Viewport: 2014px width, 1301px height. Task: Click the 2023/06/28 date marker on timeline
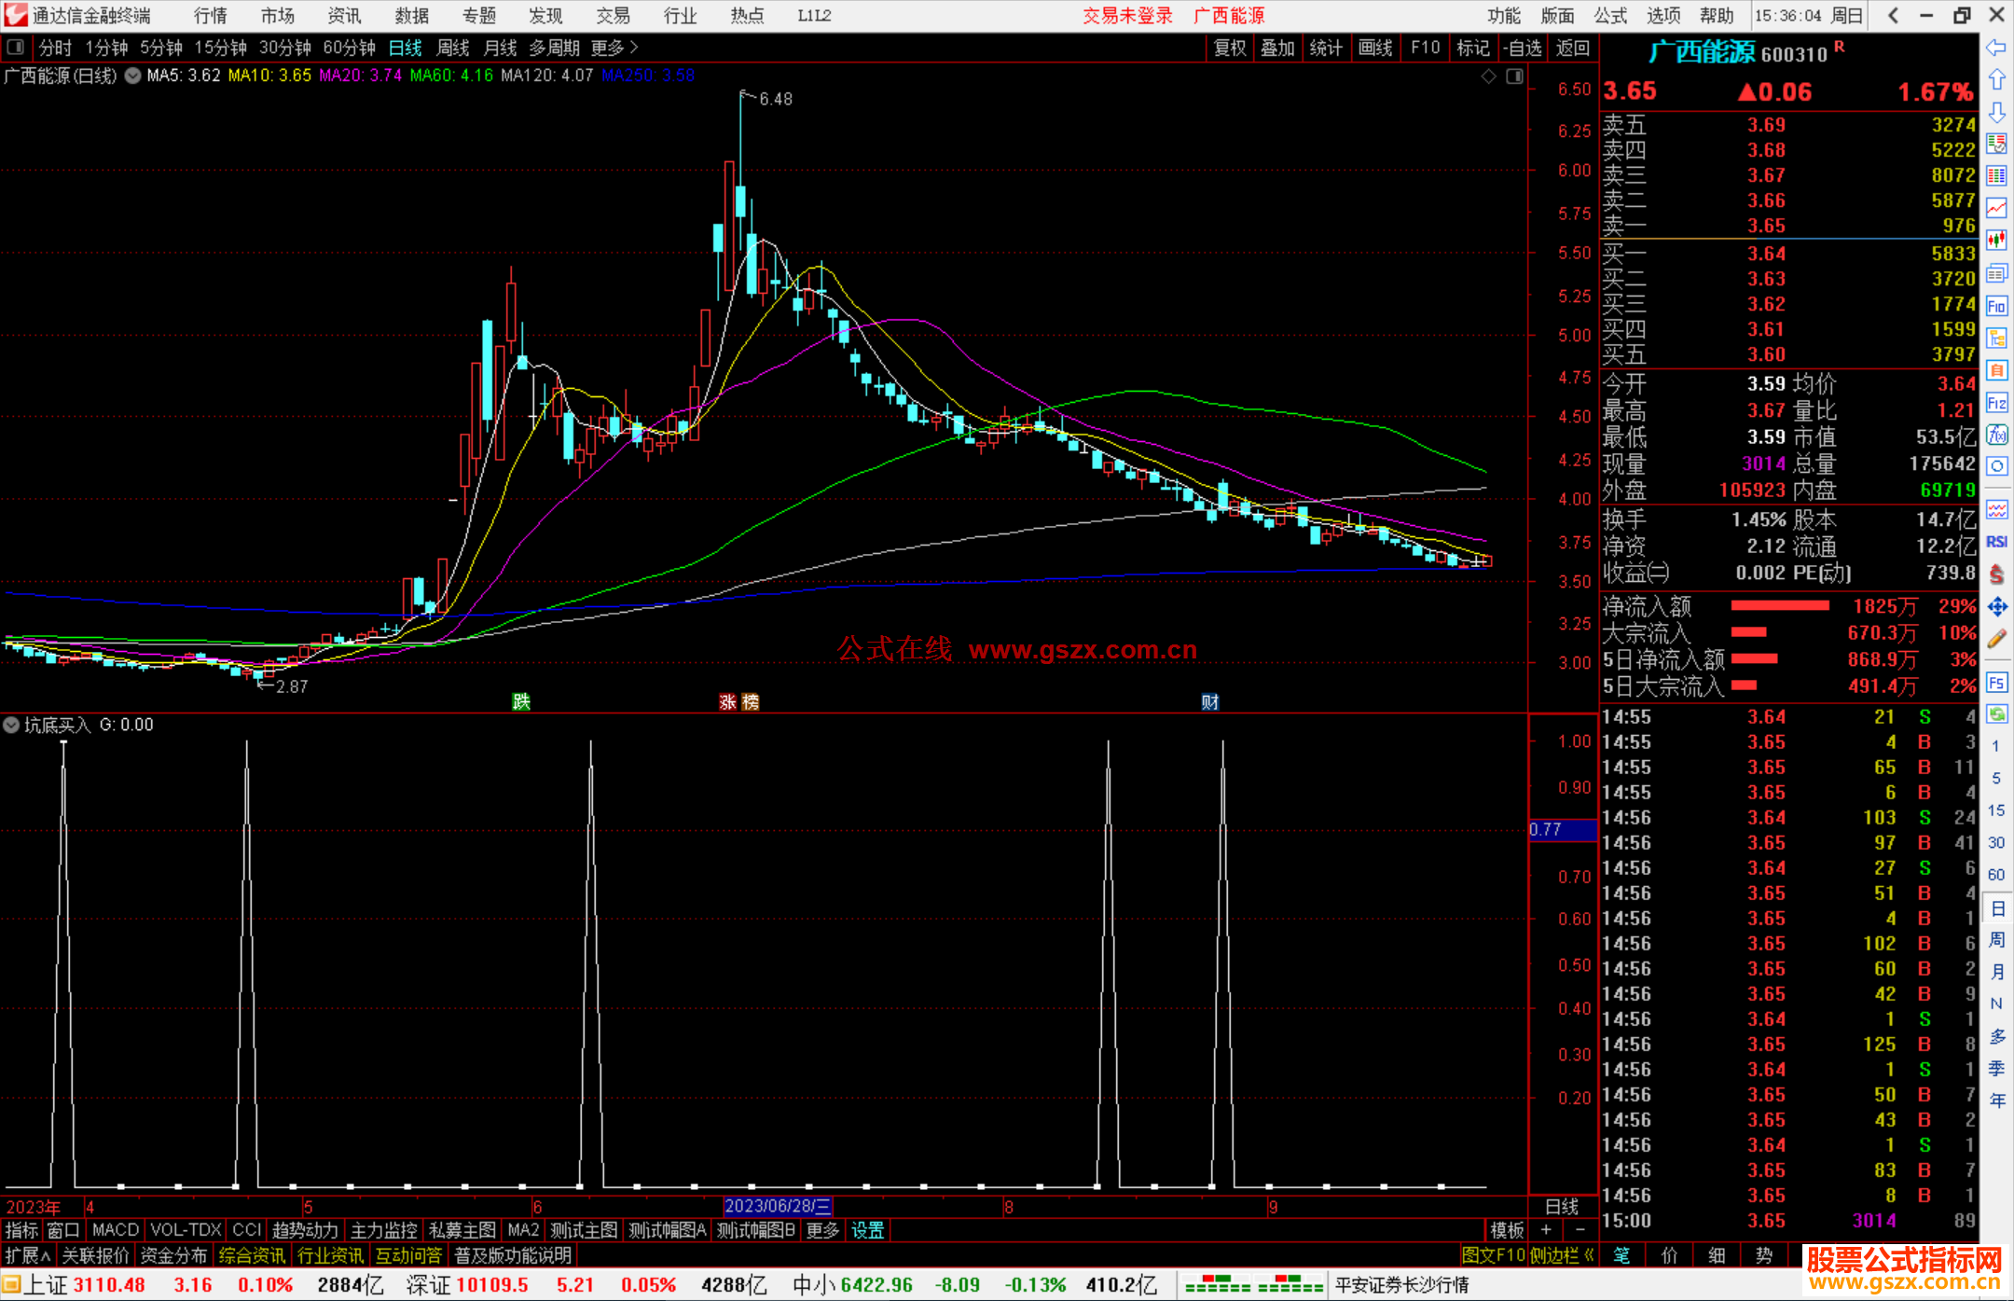(778, 1207)
